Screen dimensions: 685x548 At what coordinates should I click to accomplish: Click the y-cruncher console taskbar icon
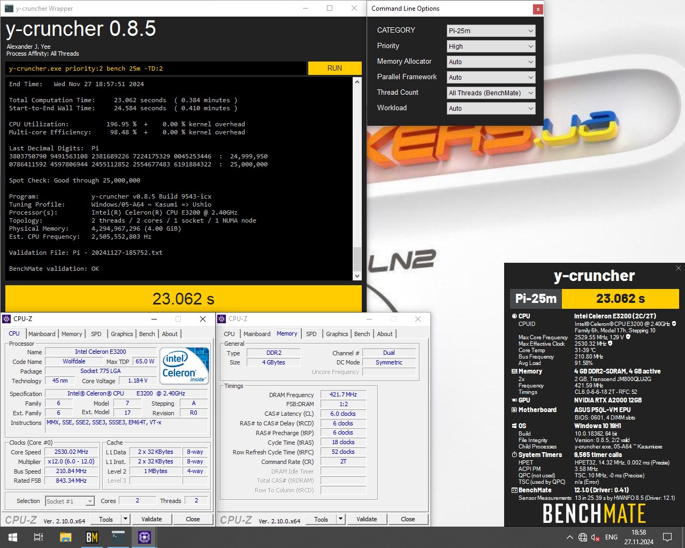pyautogui.click(x=118, y=537)
